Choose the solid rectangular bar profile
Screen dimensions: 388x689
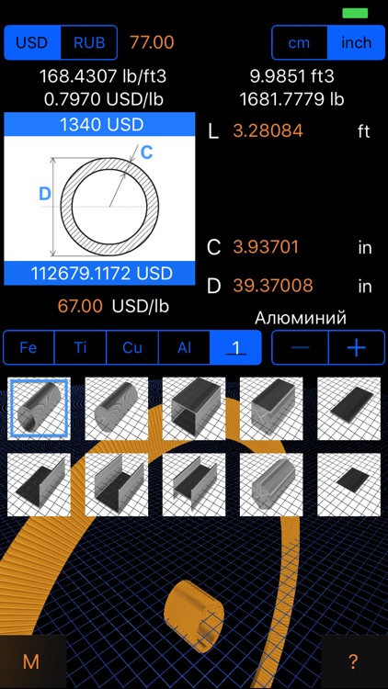pos(271,409)
